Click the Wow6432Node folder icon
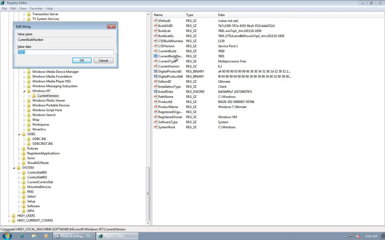This screenshot has height=240, width=385. coord(24,163)
